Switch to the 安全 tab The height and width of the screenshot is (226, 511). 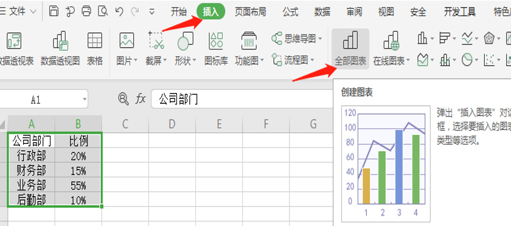point(418,12)
